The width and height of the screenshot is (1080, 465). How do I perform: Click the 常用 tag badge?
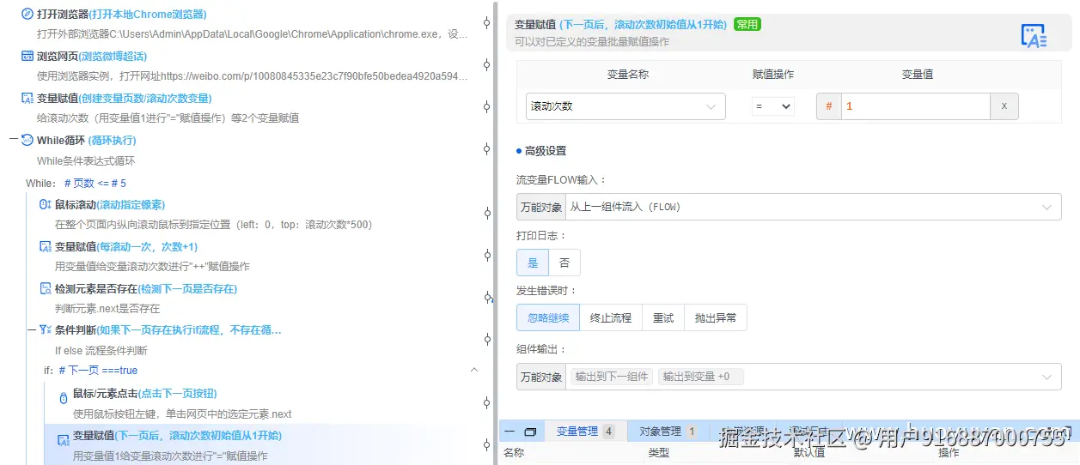[x=747, y=24]
